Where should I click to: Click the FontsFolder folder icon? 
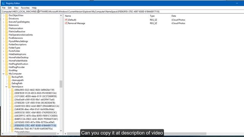pos(6,51)
